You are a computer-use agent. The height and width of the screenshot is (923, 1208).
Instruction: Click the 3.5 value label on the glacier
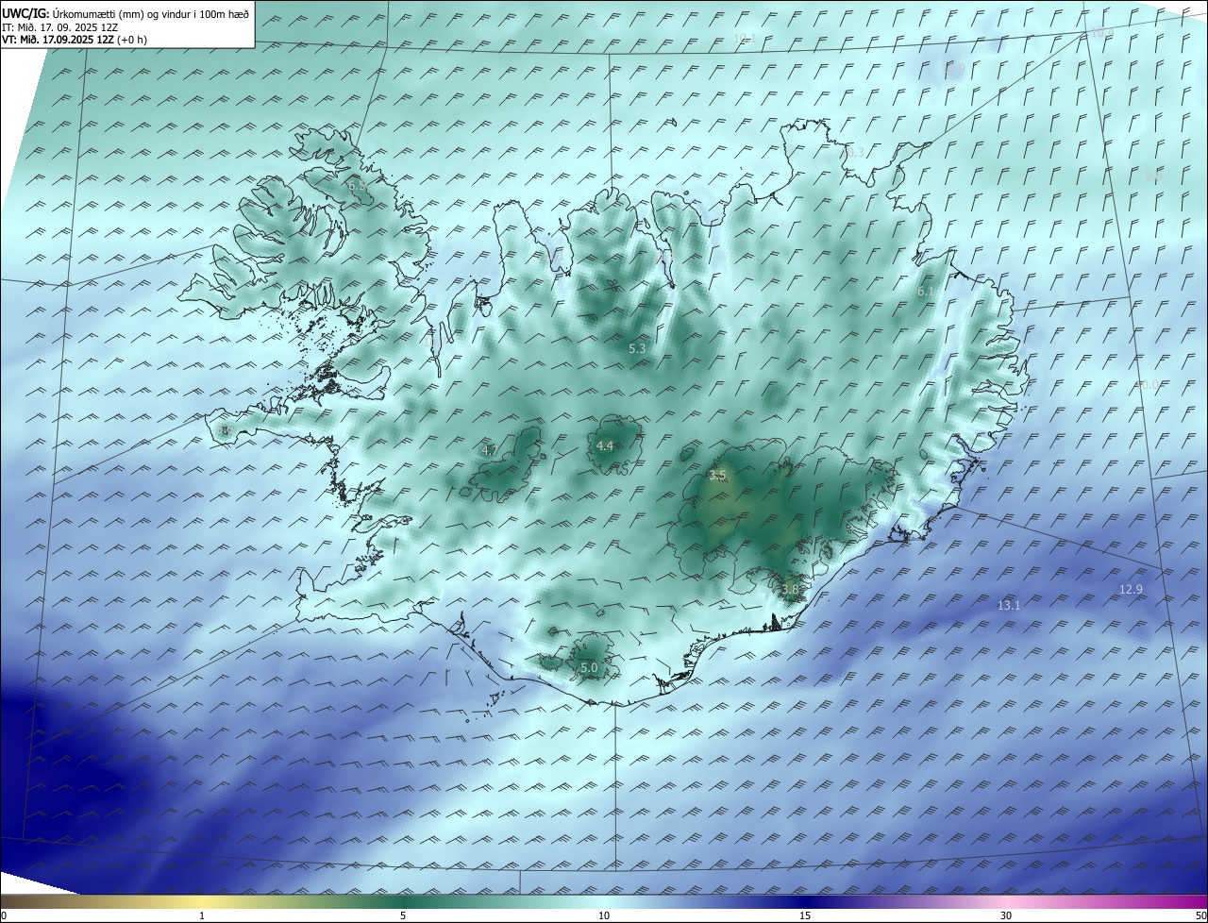coord(718,476)
